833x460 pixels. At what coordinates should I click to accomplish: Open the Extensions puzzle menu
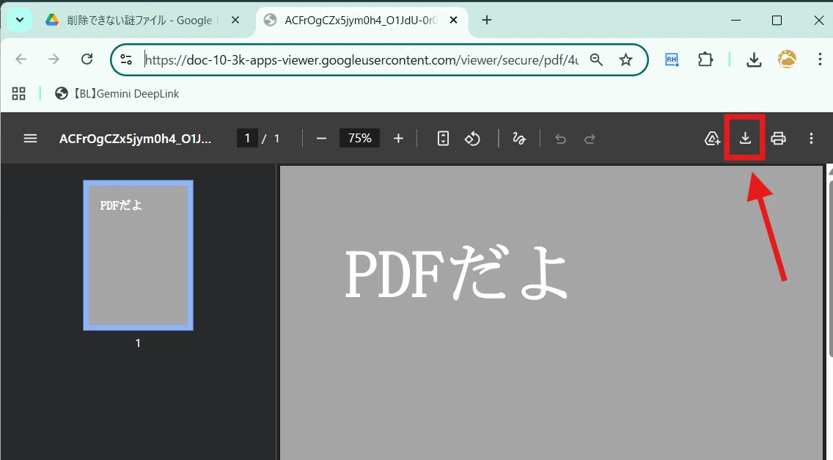coord(705,59)
